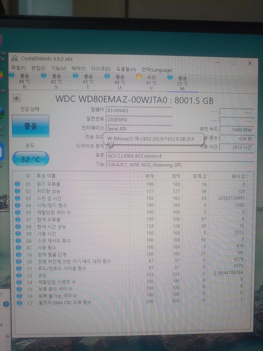Open the 디스크(D) menu
This screenshot has width=263, height=351.
point(101,69)
